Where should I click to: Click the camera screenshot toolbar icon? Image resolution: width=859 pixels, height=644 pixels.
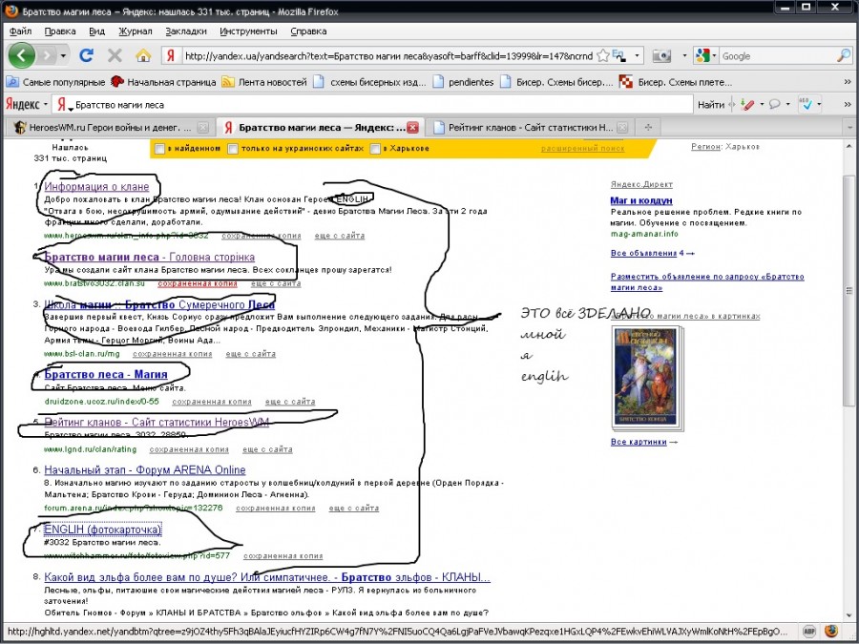coord(661,56)
